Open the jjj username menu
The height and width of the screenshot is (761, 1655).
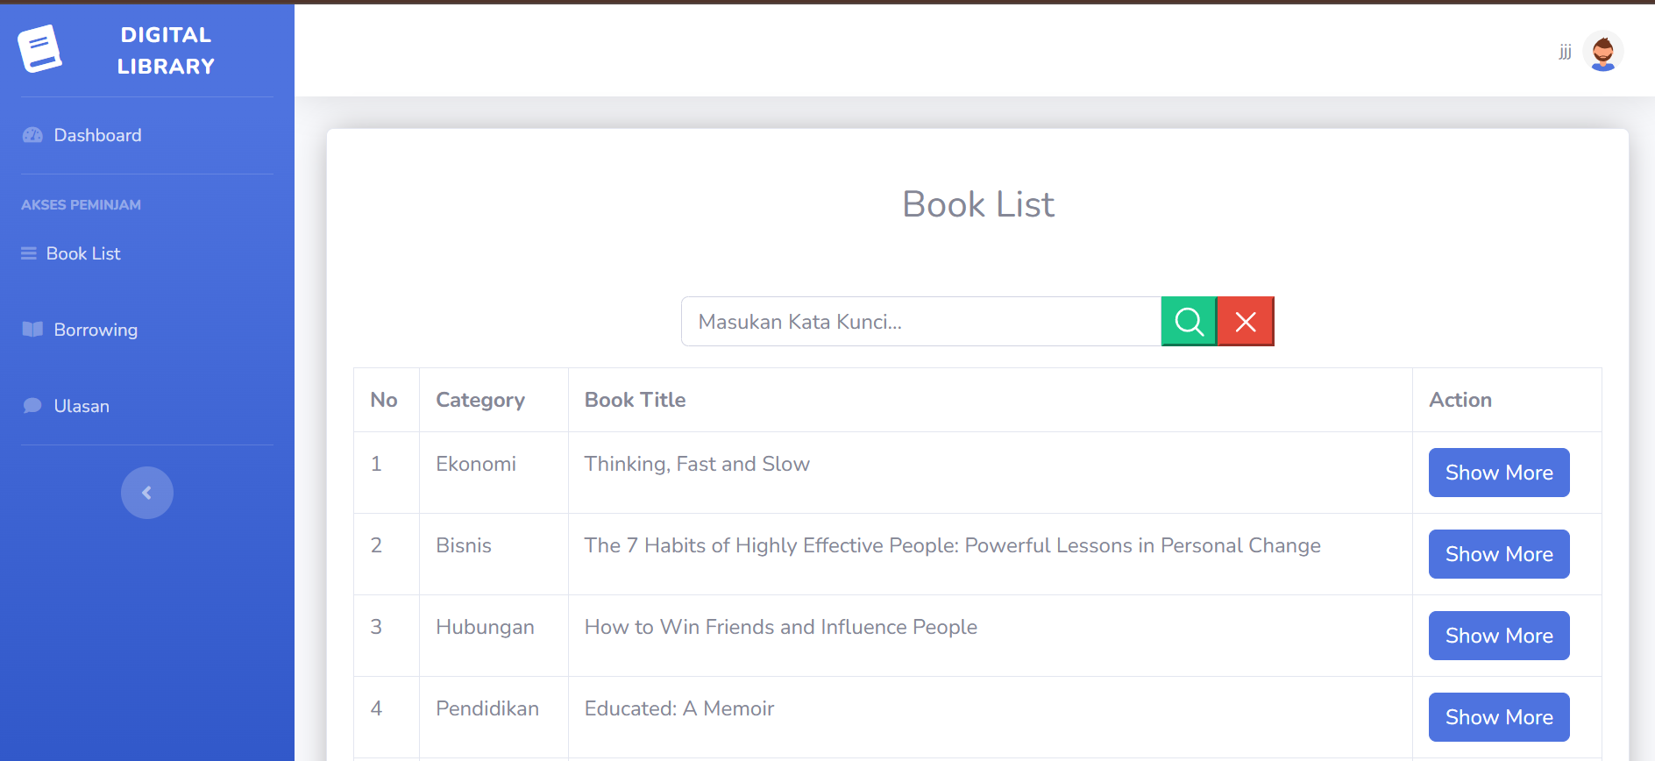(1565, 52)
